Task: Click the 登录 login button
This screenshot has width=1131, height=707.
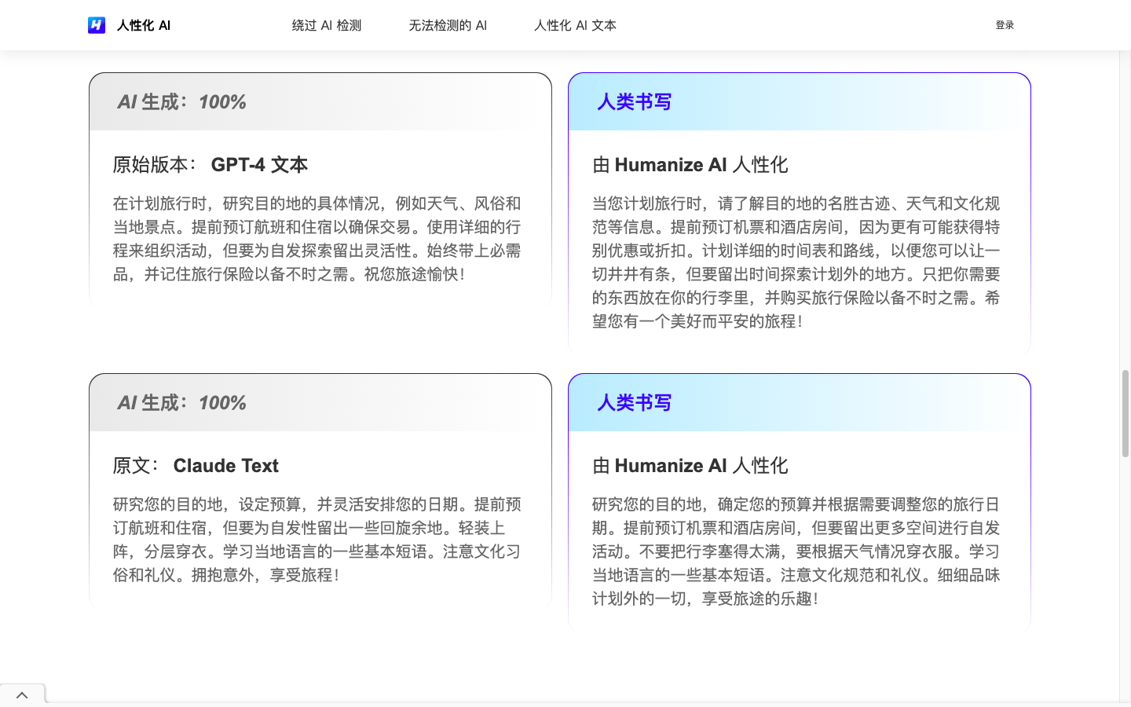Action: click(1005, 25)
